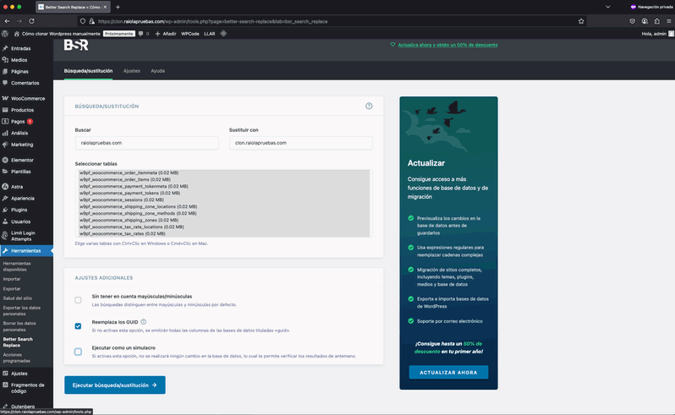Click the WordPress logo in admin bar
The height and width of the screenshot is (415, 675).
point(5,34)
